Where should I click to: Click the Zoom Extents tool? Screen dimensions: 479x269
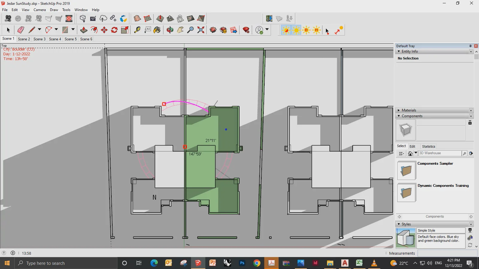click(201, 30)
